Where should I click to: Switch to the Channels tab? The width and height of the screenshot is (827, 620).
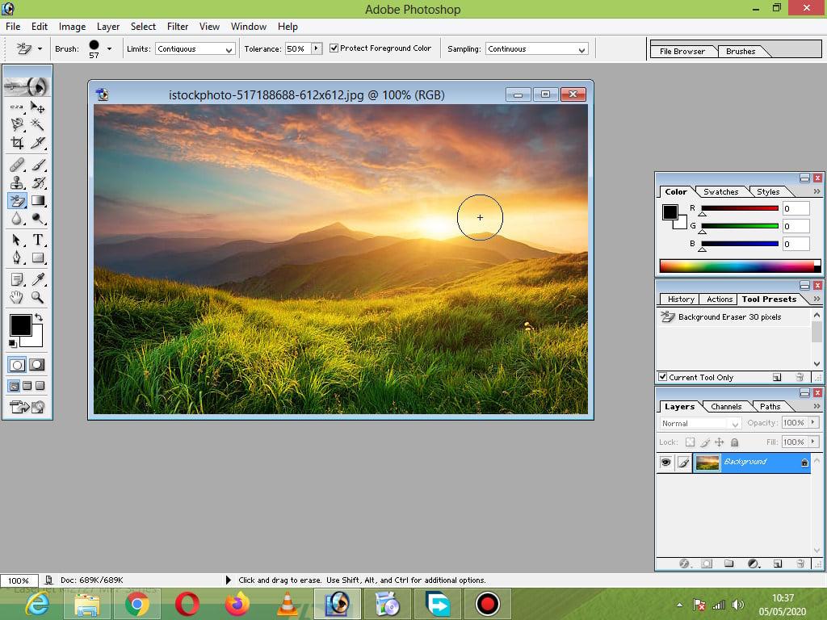click(725, 406)
